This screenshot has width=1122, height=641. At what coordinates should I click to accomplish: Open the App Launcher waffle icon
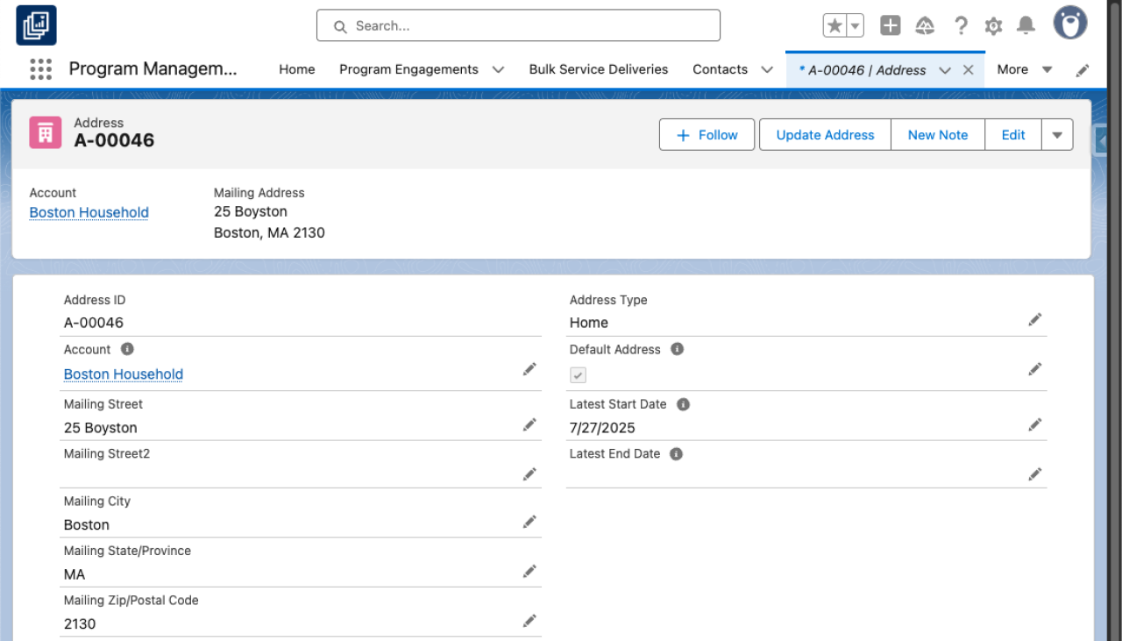click(x=40, y=68)
